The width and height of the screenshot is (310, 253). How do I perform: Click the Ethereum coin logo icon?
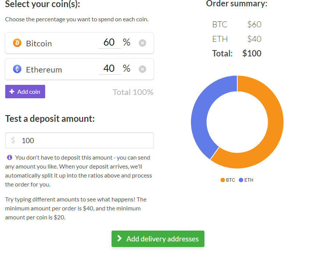click(16, 69)
